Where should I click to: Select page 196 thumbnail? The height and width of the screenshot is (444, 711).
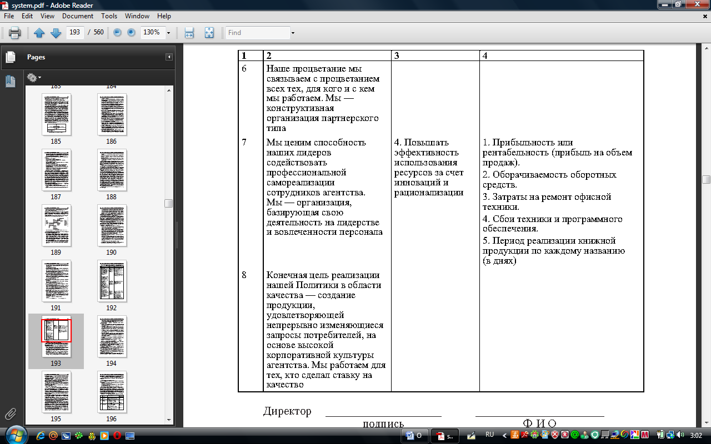[112, 392]
